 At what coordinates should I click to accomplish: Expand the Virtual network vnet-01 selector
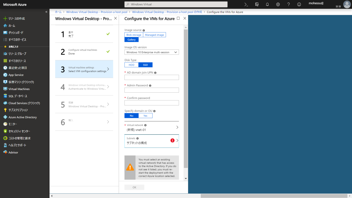coord(152,127)
